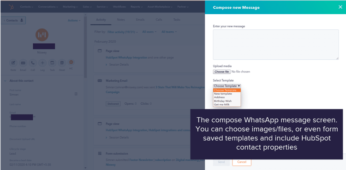Click the Choose file button

[x=222, y=72]
